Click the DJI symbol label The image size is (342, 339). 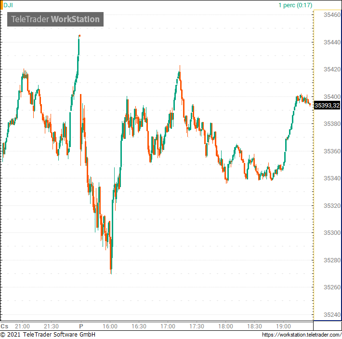(x=8, y=5)
